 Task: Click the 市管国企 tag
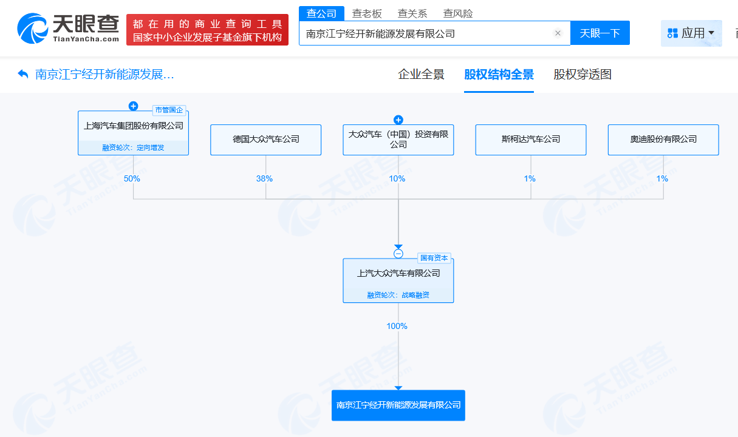coord(169,110)
